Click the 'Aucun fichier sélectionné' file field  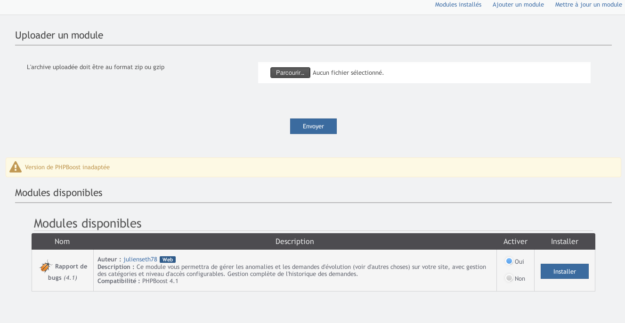(x=348, y=73)
